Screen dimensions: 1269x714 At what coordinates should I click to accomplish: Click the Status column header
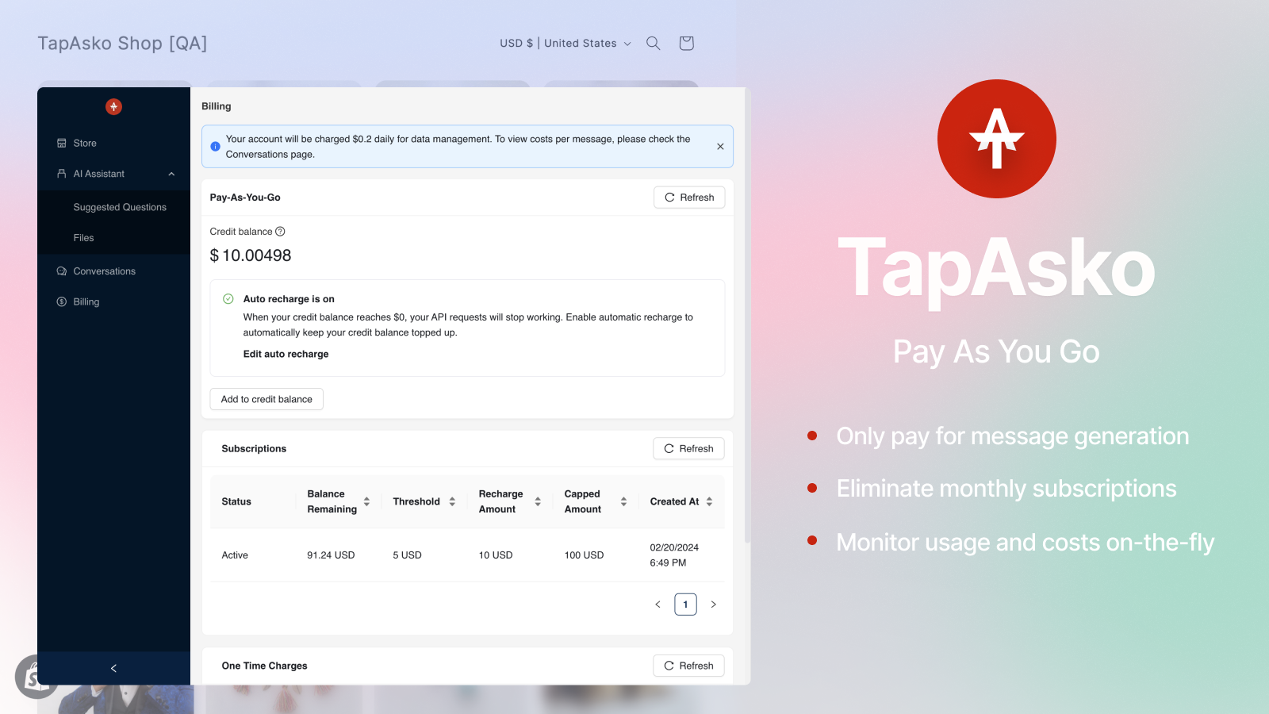click(236, 501)
